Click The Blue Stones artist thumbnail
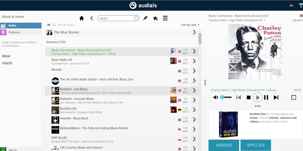Image resolution: width=303 pixels, height=151 pixels. point(49,32)
